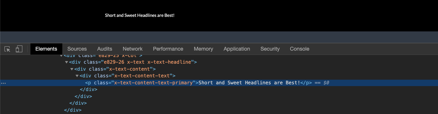438x114 pixels.
Task: Click the headline text inside the p element
Action: click(249, 83)
